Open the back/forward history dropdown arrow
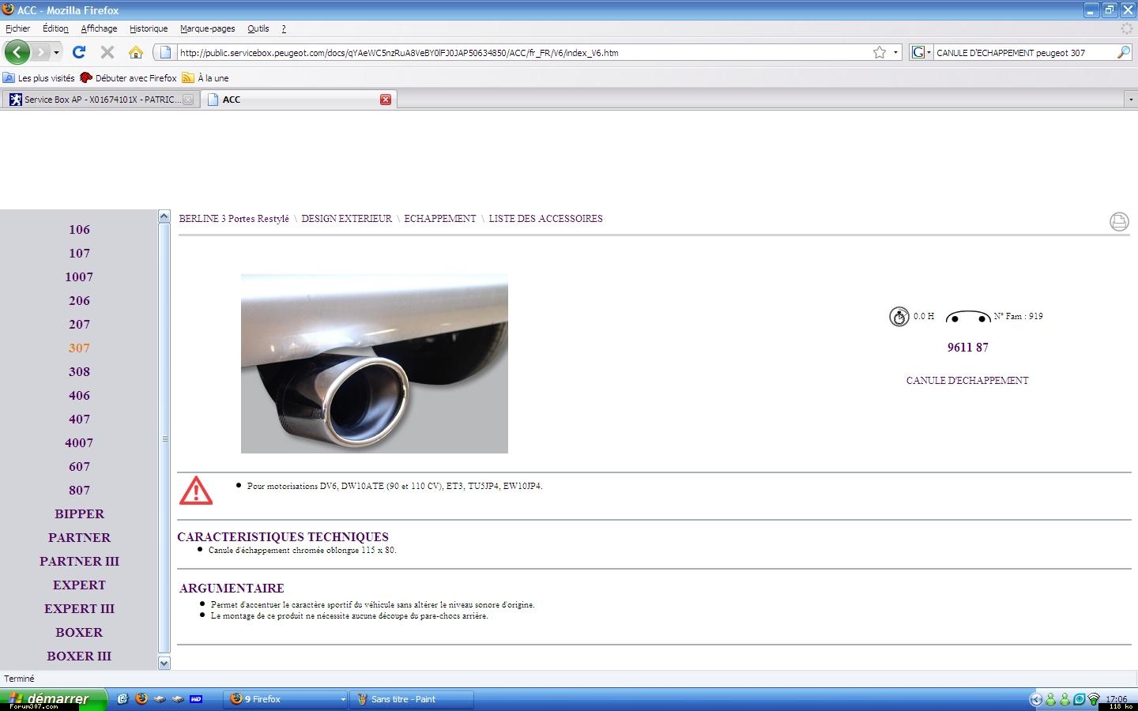Screen dimensions: 1138x711 (x=56, y=53)
